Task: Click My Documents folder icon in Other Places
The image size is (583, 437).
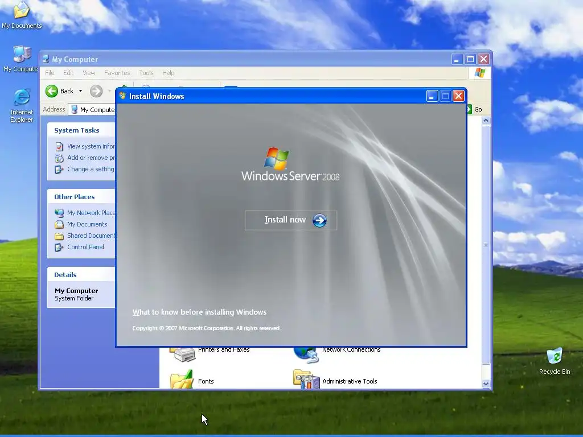Action: pos(59,224)
